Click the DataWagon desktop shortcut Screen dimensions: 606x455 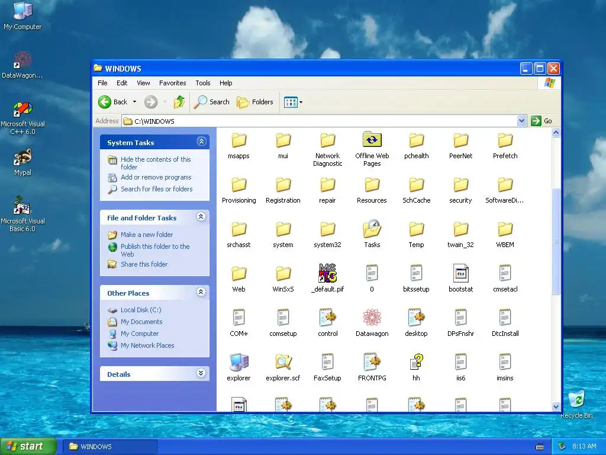tap(22, 65)
